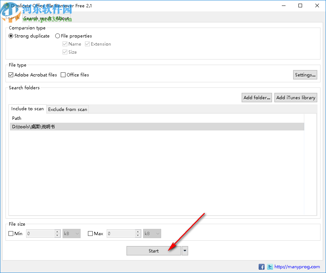Open the manyprog.com link
The height and width of the screenshot is (273, 326).
point(298,267)
